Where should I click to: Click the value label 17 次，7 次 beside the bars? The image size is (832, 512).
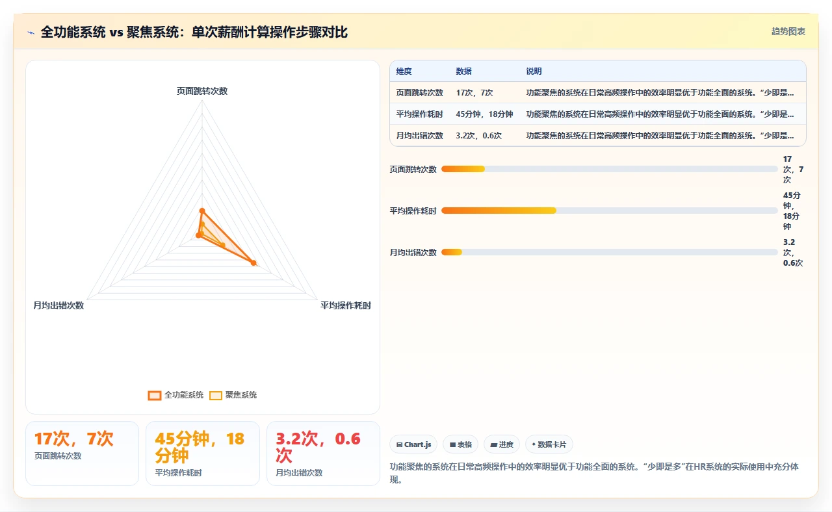pyautogui.click(x=794, y=169)
